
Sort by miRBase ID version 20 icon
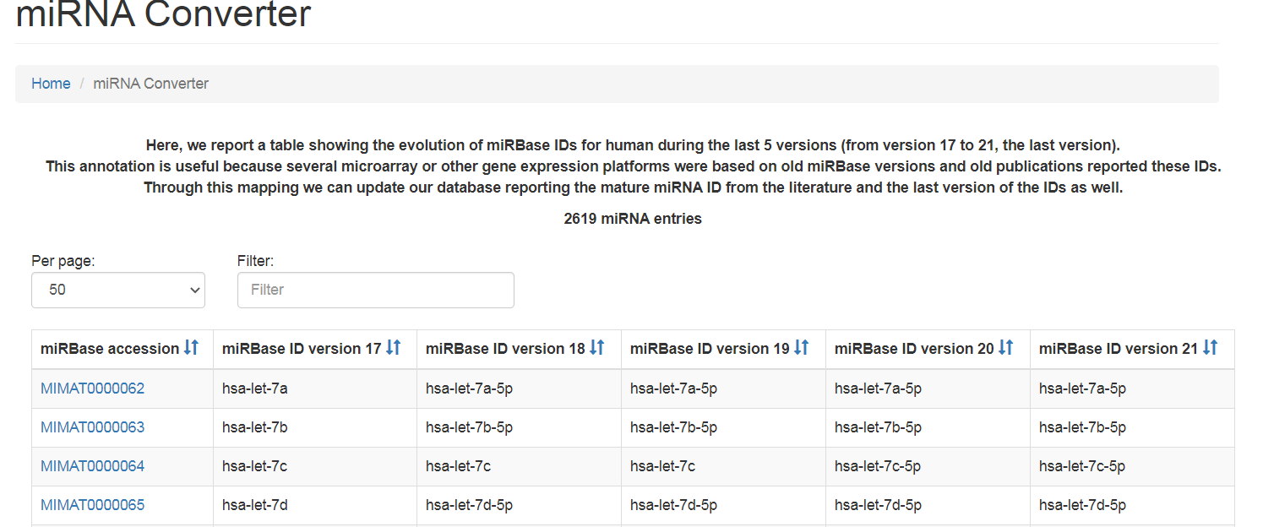(1005, 348)
